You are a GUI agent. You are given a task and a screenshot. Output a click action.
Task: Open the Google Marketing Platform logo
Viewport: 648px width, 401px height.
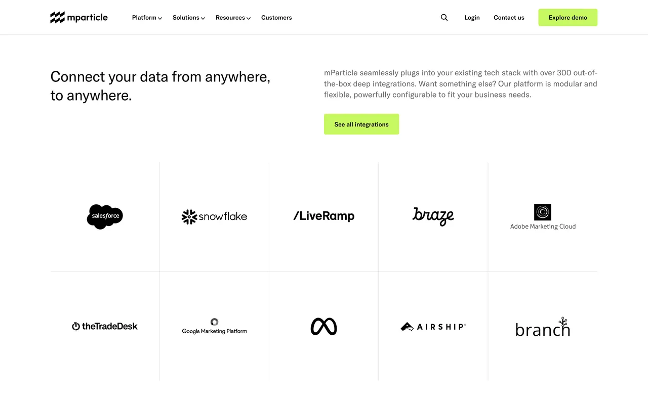point(214,326)
